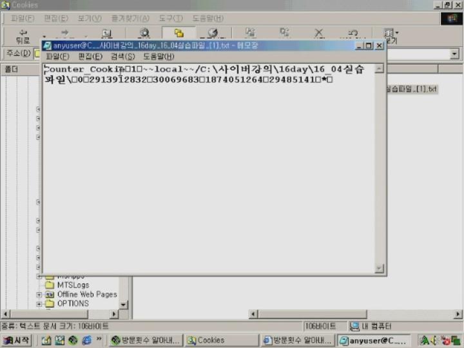Screen dimensions: 464x348
Task: Click the 106바이트 size status panel
Action: [x=325, y=326]
